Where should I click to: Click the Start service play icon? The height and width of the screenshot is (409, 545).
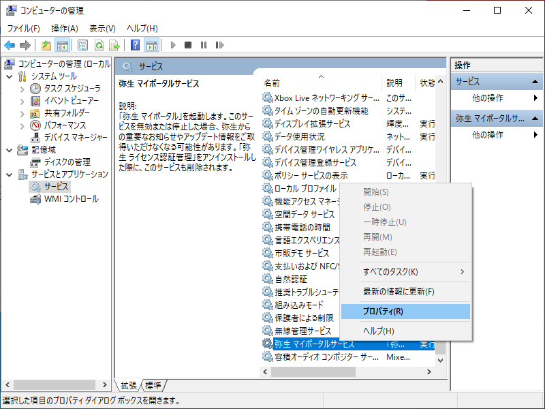tap(173, 45)
